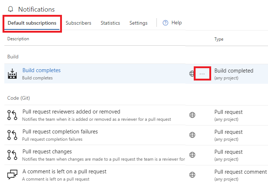
Task: Click the Build group heading
Action: coord(13,57)
